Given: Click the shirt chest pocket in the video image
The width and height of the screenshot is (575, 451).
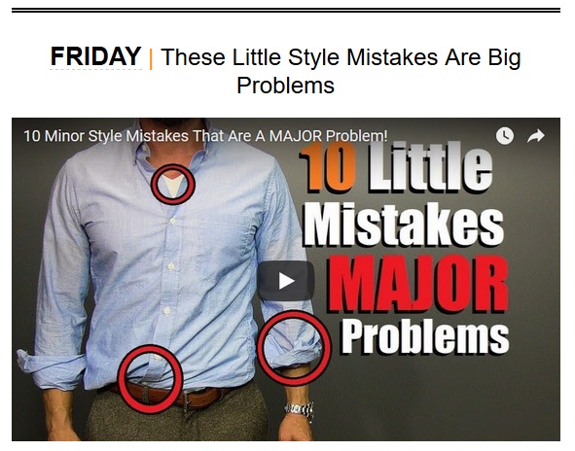Looking at the screenshot, I should [x=223, y=247].
